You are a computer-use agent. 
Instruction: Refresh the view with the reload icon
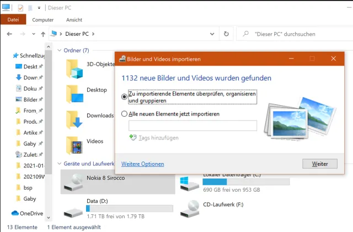pos(226,34)
